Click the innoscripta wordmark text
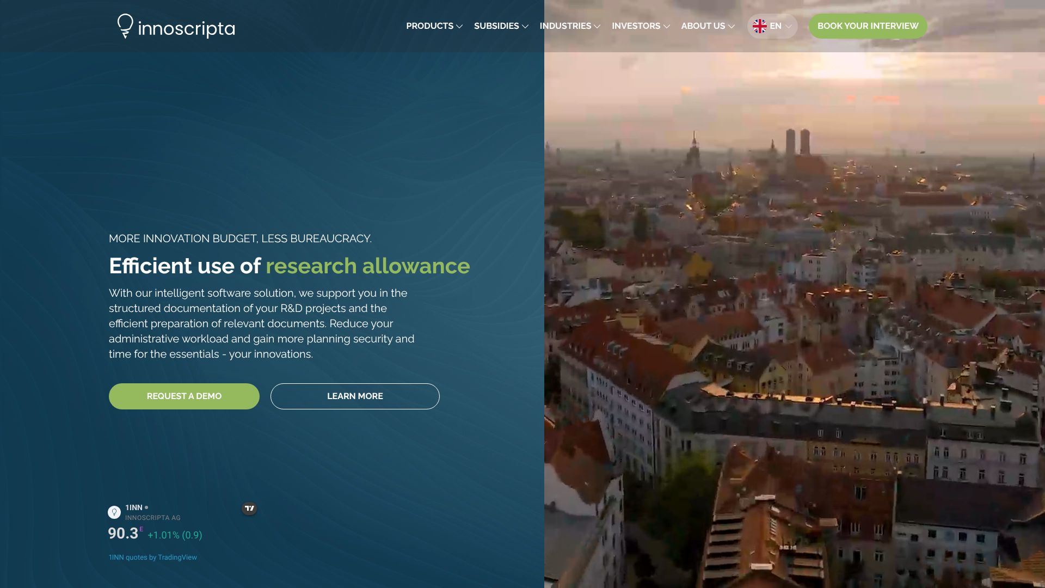1045x588 pixels. (x=186, y=28)
